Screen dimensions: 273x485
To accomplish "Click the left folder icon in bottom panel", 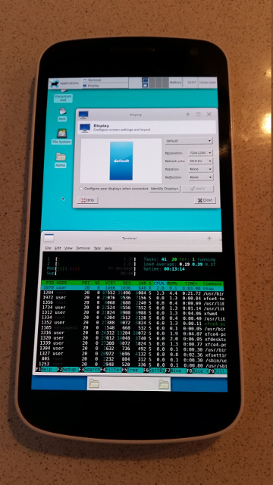I will (x=94, y=383).
